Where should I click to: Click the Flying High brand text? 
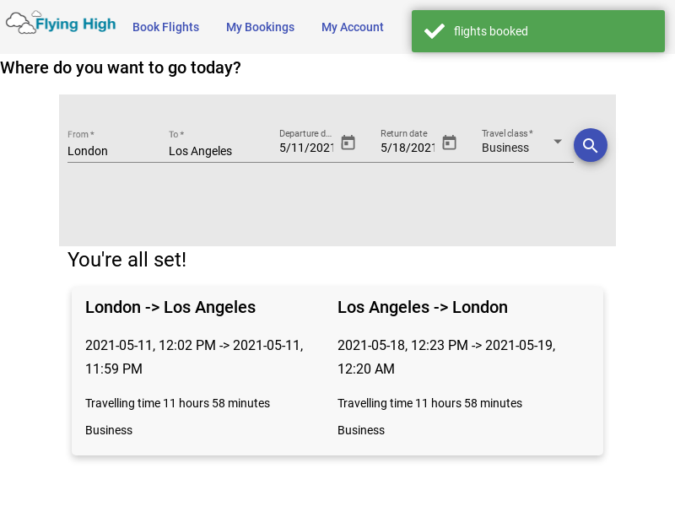(76, 24)
